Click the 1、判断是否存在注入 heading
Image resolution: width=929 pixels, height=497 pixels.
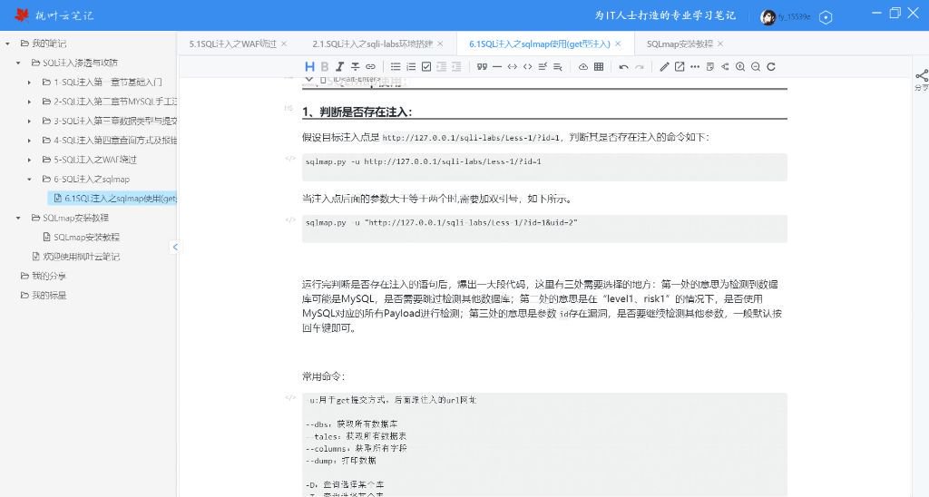pyautogui.click(x=357, y=112)
